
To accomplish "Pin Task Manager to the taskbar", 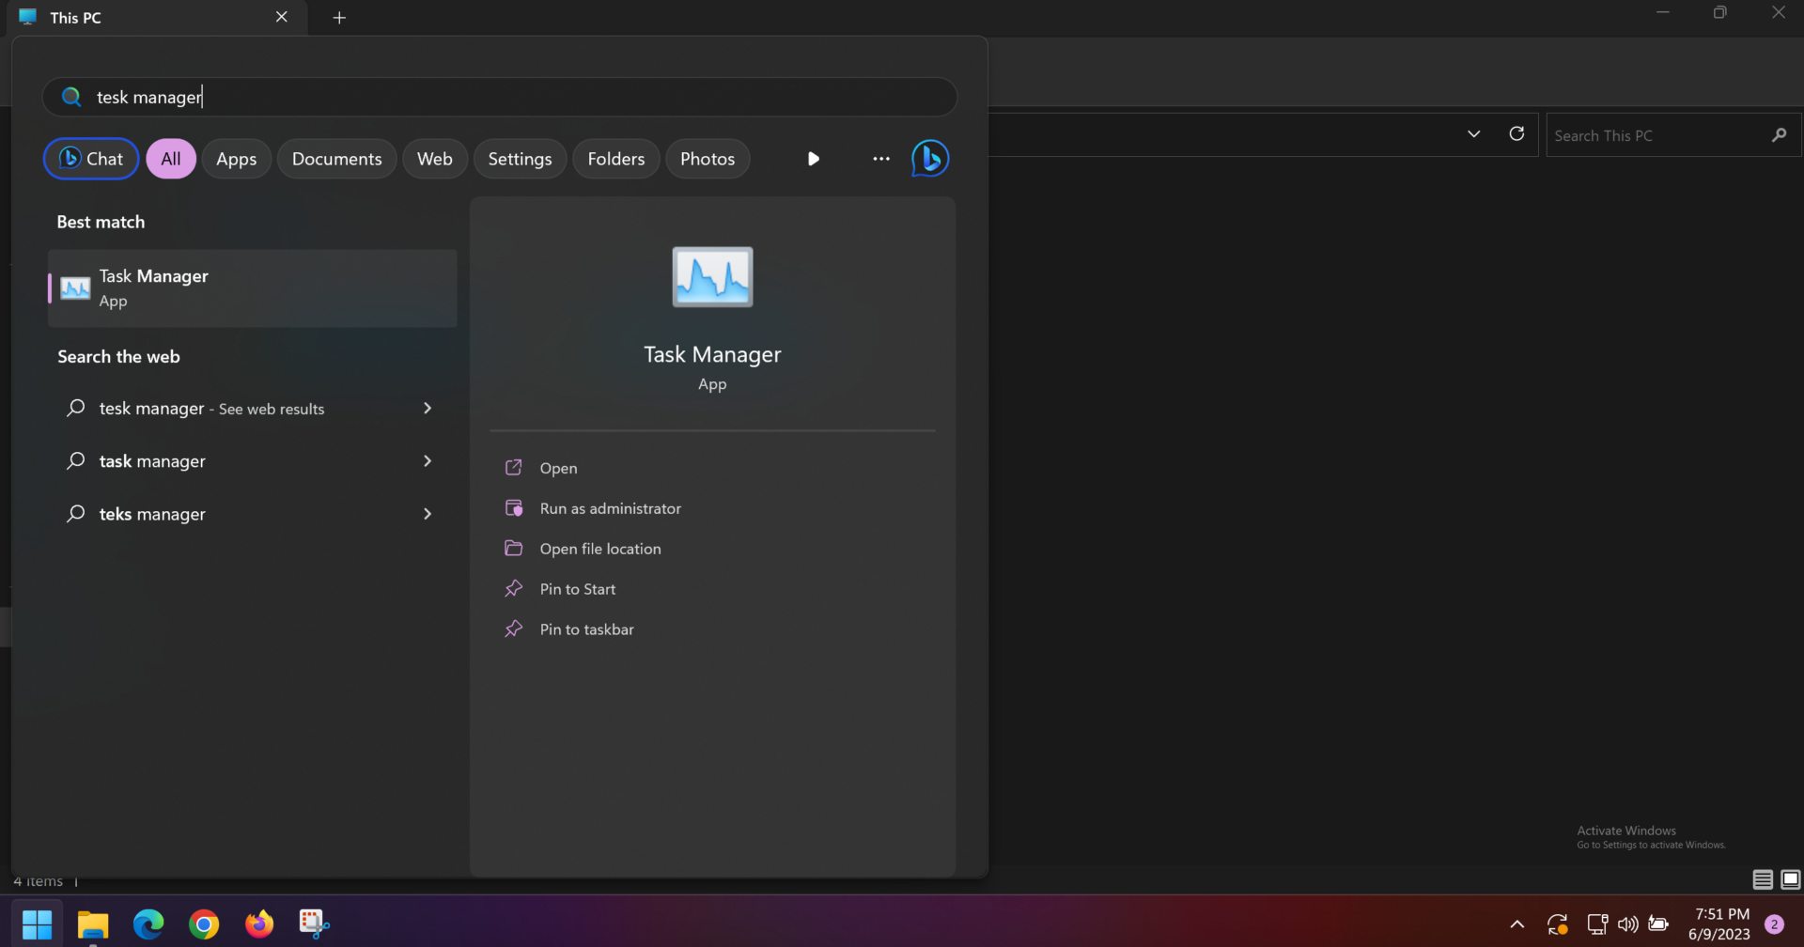I will [585, 629].
